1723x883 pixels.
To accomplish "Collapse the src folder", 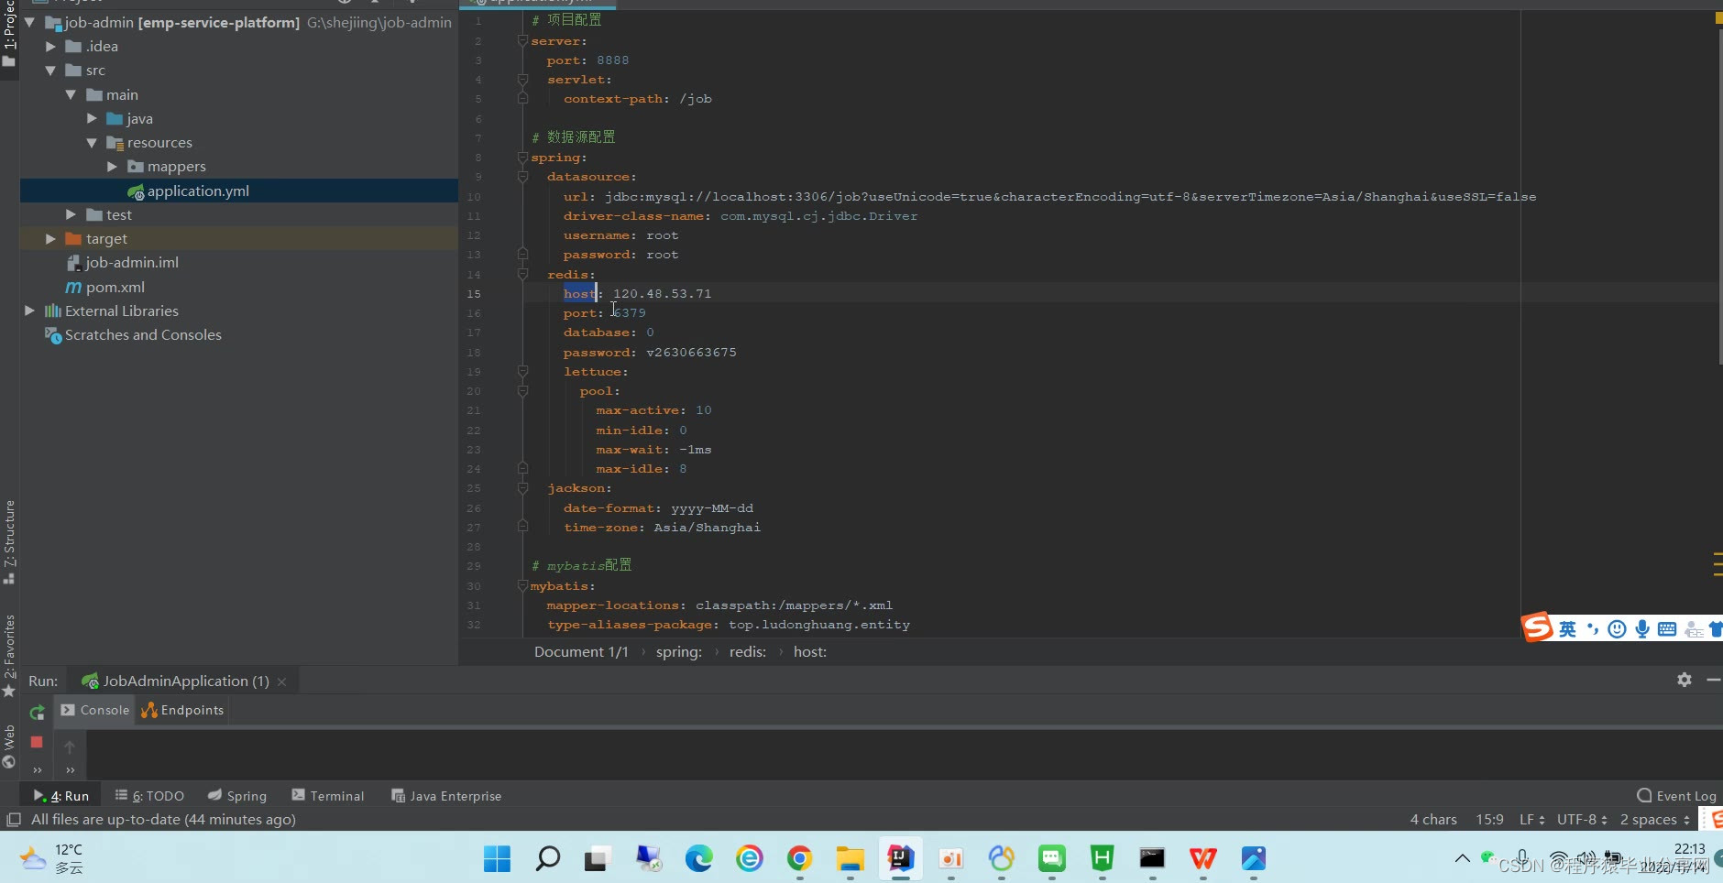I will 50,71.
